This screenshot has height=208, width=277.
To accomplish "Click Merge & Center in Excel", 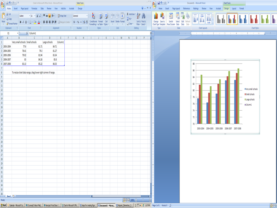I will point(64,22).
